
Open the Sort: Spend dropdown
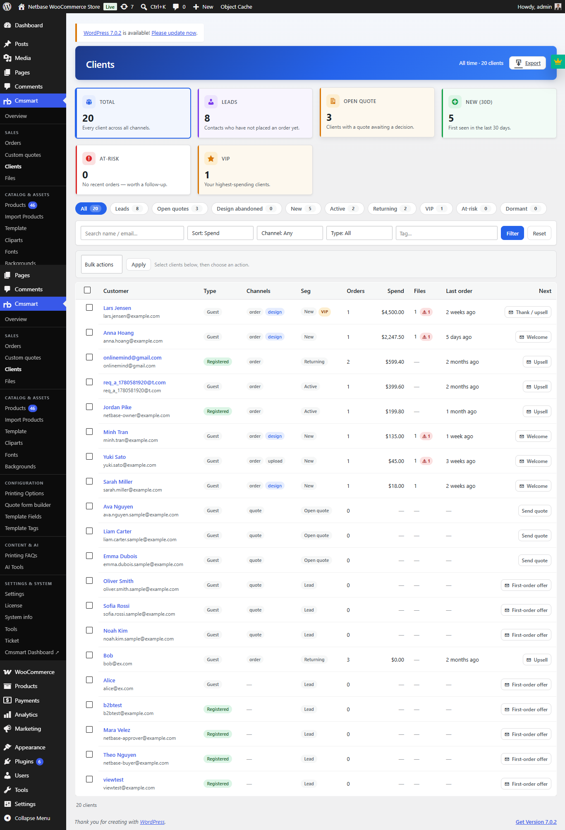point(220,233)
